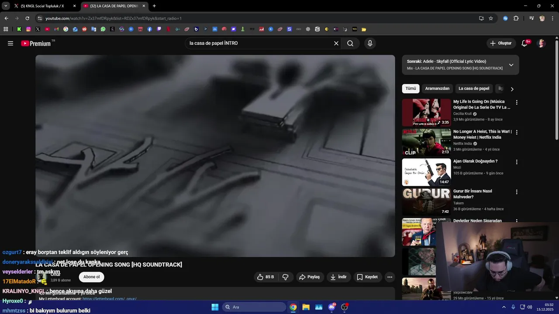Click the taskbar Ara search box

click(x=254, y=307)
